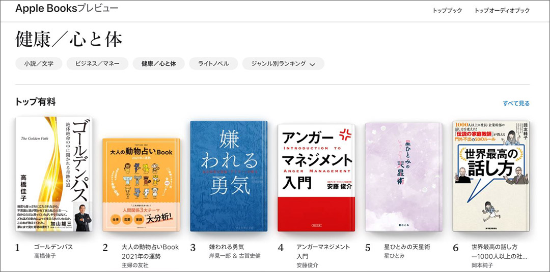The height and width of the screenshot is (272, 550).
Task: Open the ゴールデンパス book cover
Action: [53, 174]
